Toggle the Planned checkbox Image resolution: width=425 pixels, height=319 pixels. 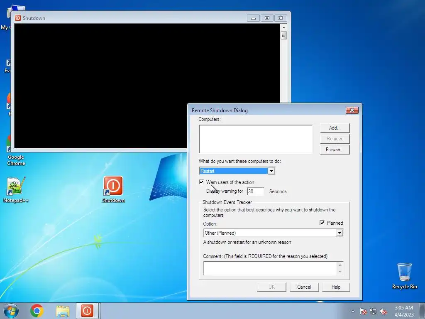[322, 223]
